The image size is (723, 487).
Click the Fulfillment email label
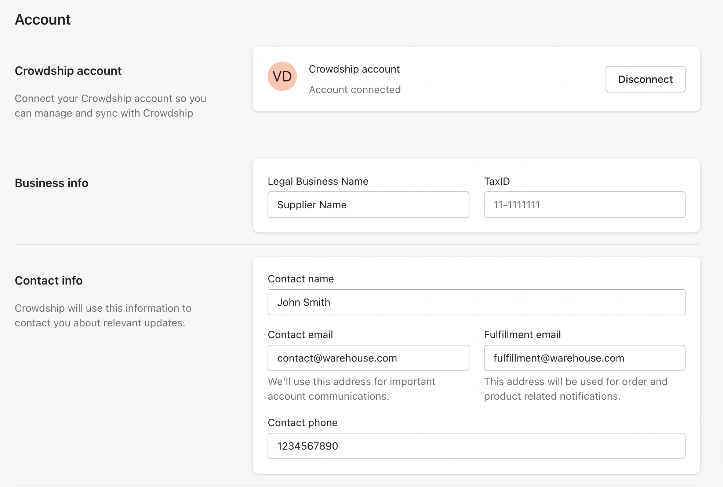click(x=522, y=334)
